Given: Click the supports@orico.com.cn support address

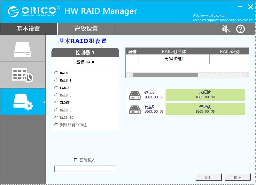Looking at the screenshot, I should coord(236,20).
